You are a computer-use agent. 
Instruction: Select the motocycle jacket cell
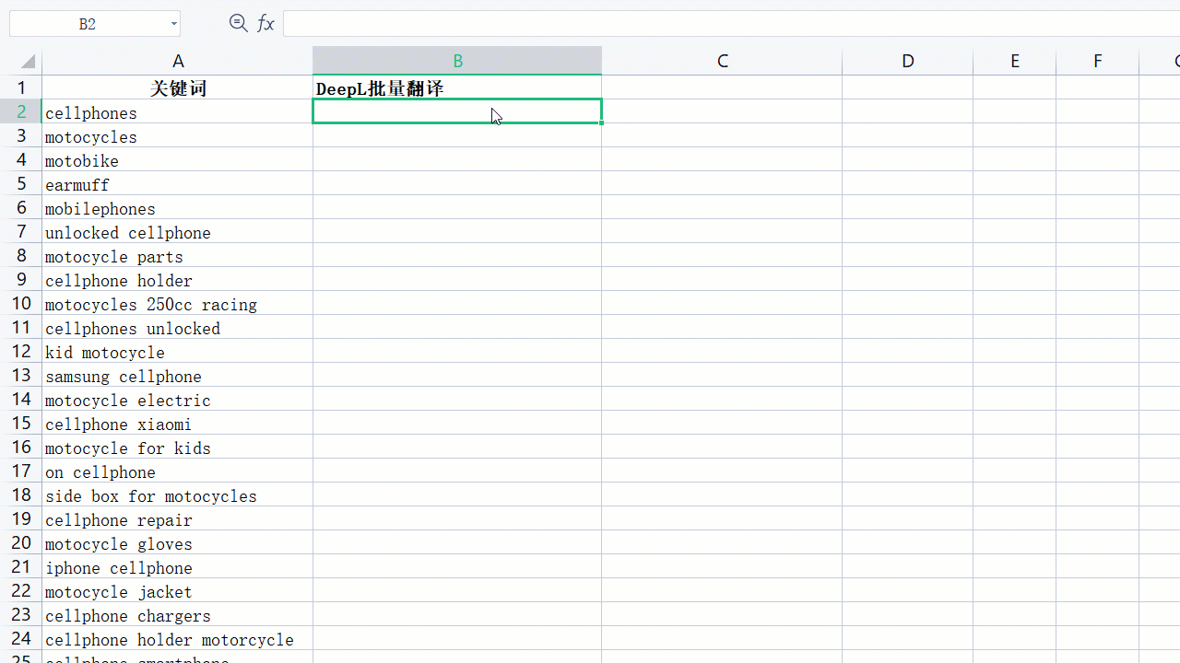click(x=178, y=591)
